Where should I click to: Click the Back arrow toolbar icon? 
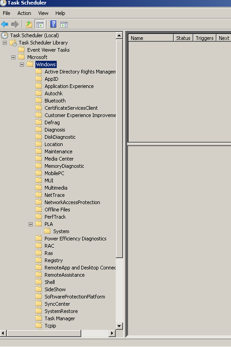tap(5, 24)
